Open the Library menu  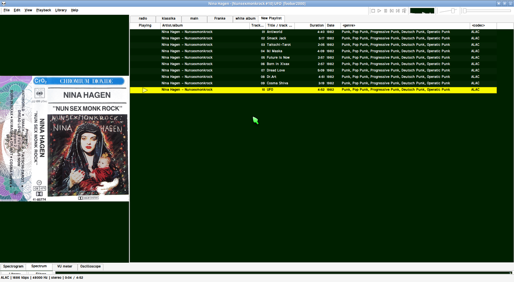coord(61,10)
